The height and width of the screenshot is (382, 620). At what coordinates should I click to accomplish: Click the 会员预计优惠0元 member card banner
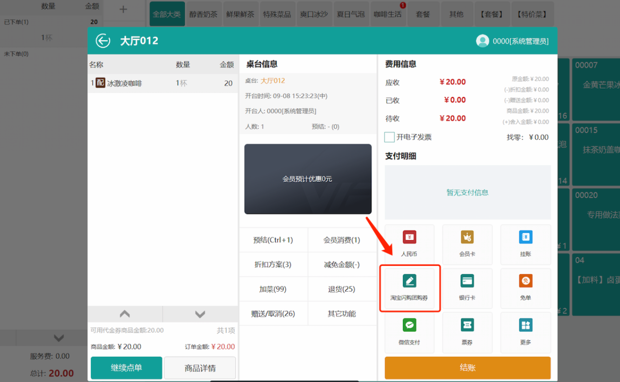click(x=308, y=179)
